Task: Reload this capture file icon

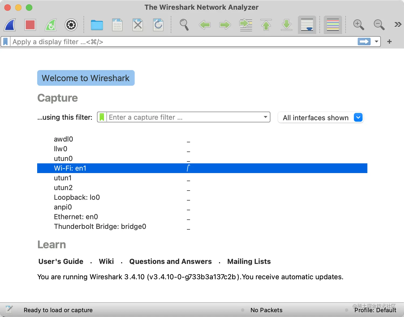Action: pyautogui.click(x=158, y=25)
